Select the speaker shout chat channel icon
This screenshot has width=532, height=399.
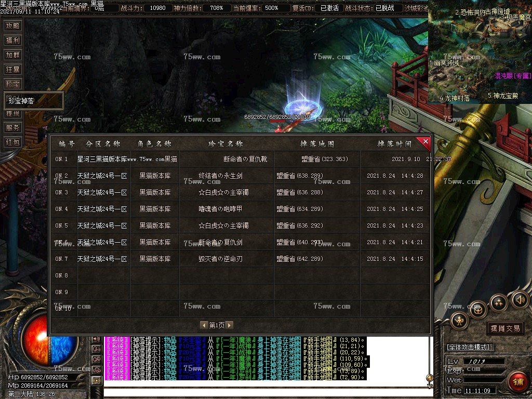point(96,339)
